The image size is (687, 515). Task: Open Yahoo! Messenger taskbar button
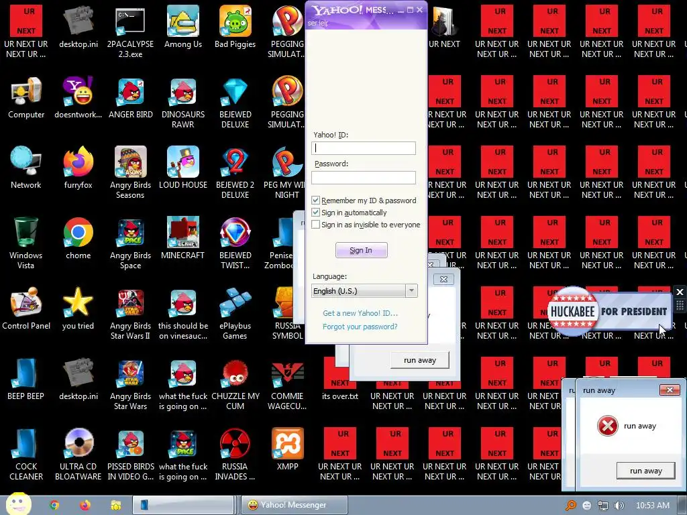[295, 505]
